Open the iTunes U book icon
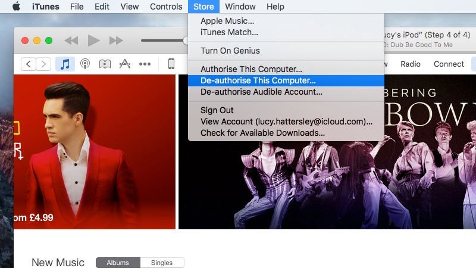Viewport: 476px width, 268px height. coord(105,64)
